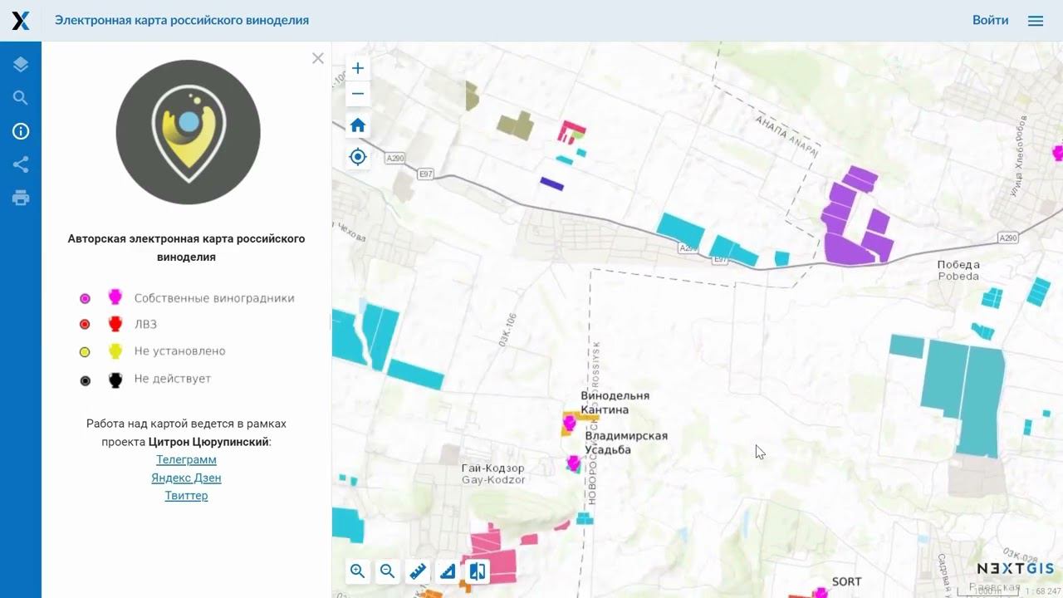Click Войти to sign in
This screenshot has width=1063, height=598.
click(x=991, y=21)
